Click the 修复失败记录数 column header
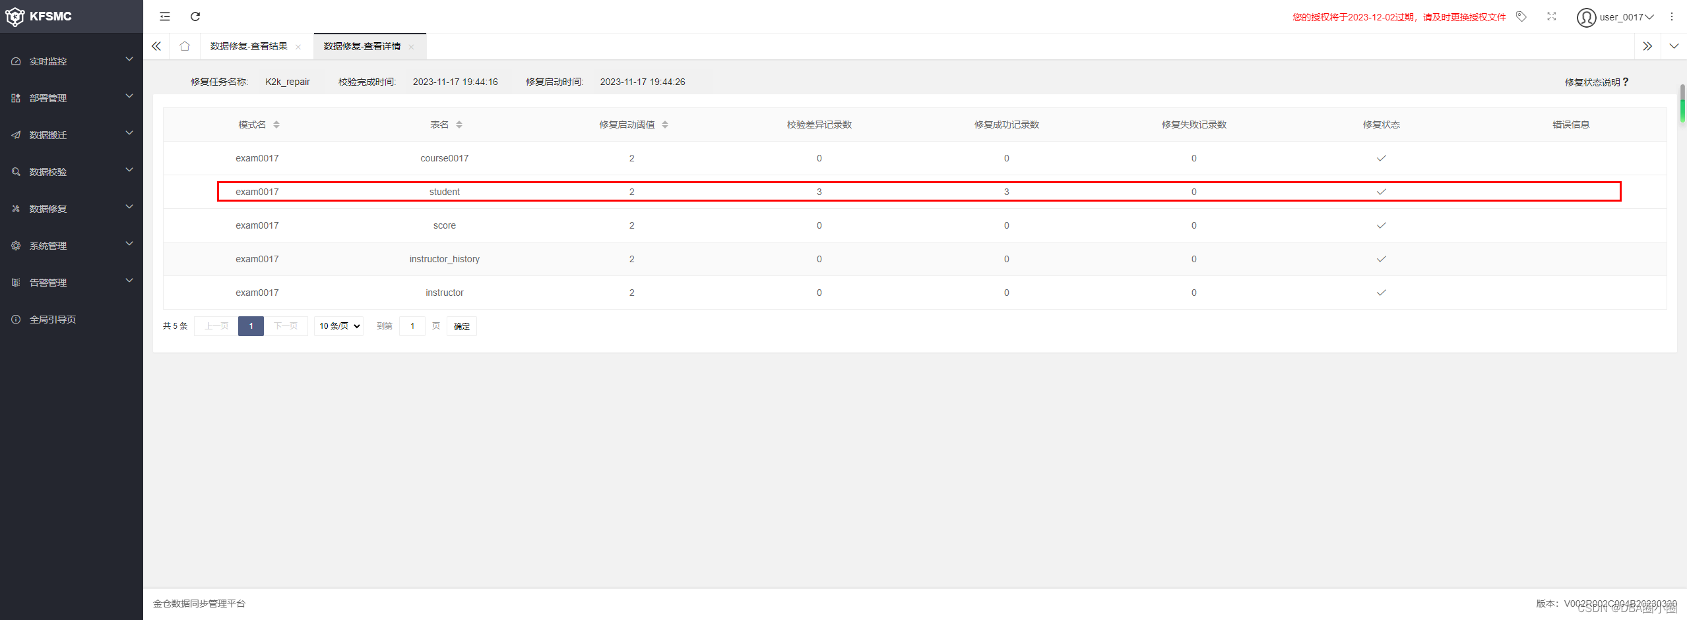The image size is (1687, 620). click(x=1194, y=125)
